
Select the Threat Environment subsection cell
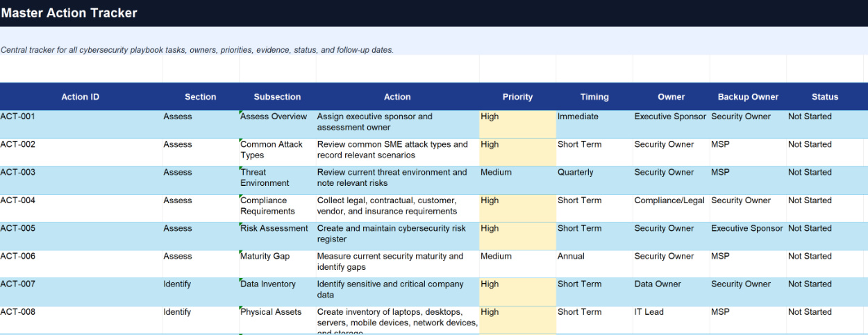click(277, 180)
